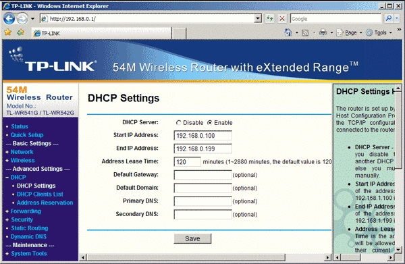Click the Start IP Address field
405x264 pixels.
click(202, 135)
